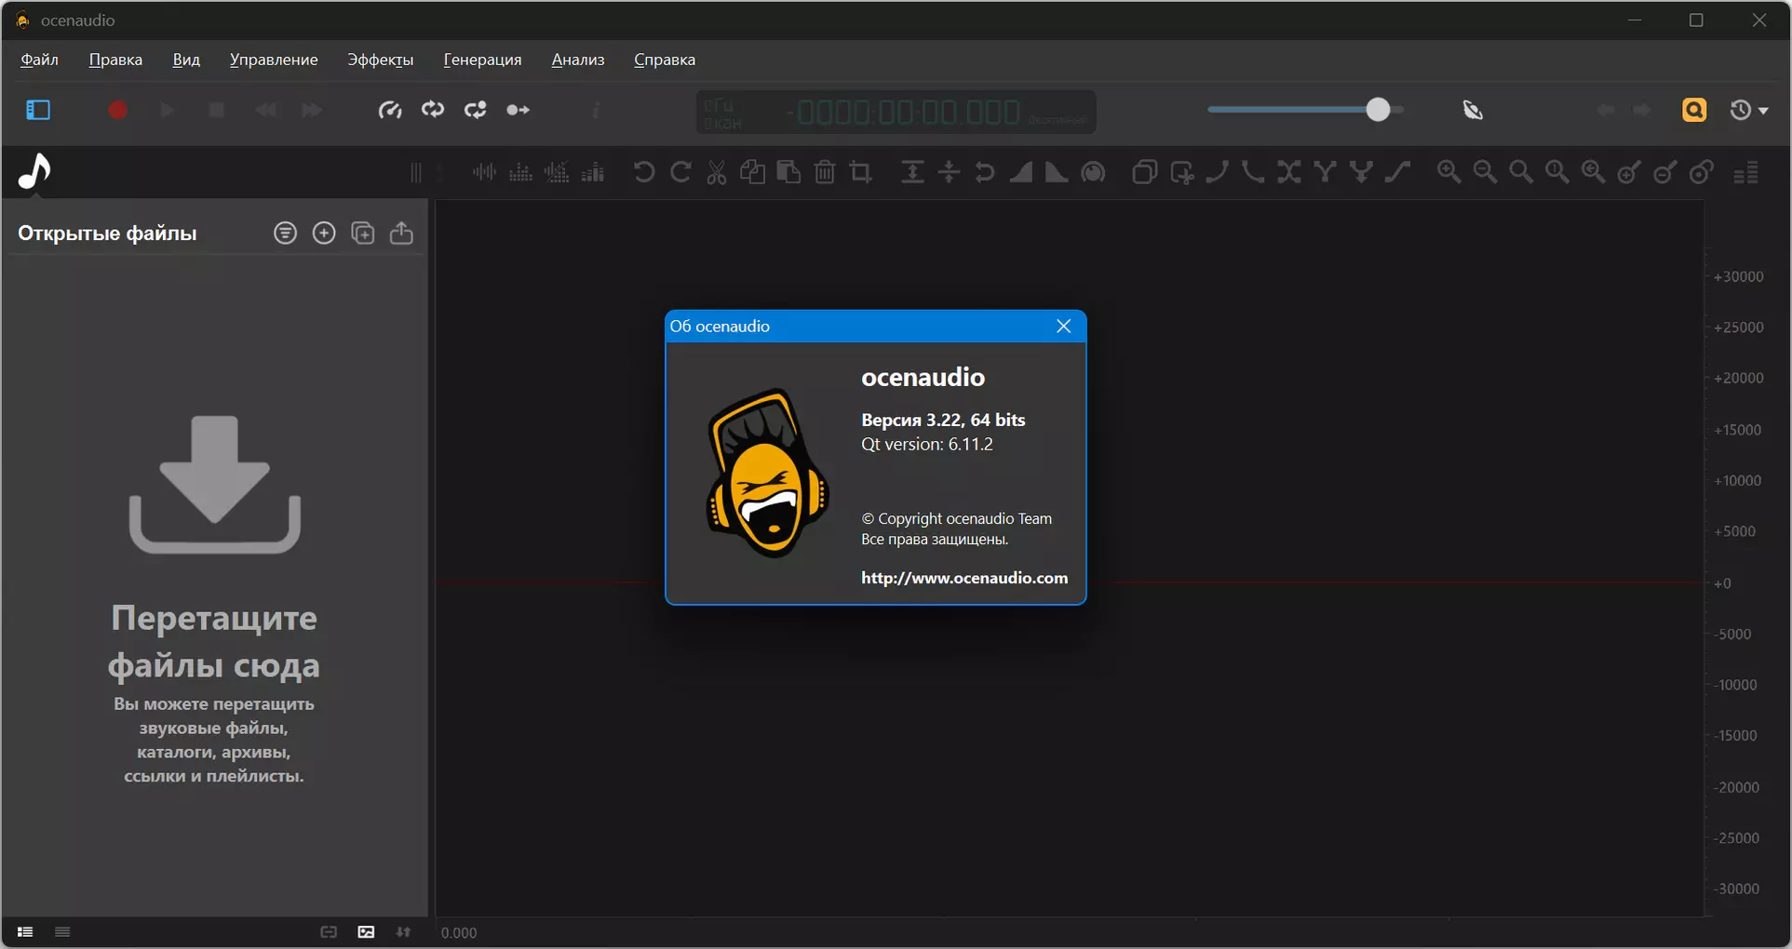Click the Zoom out magnifier icon
1792x949 pixels.
point(1485,172)
